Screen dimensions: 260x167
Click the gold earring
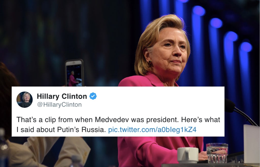[x=150, y=62]
